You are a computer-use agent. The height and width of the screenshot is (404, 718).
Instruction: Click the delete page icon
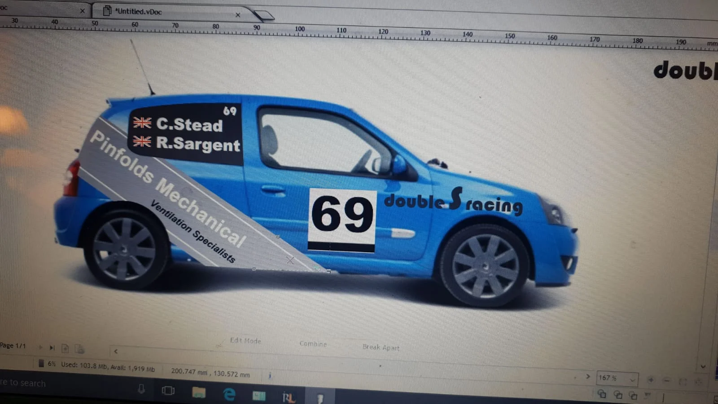[x=79, y=349]
